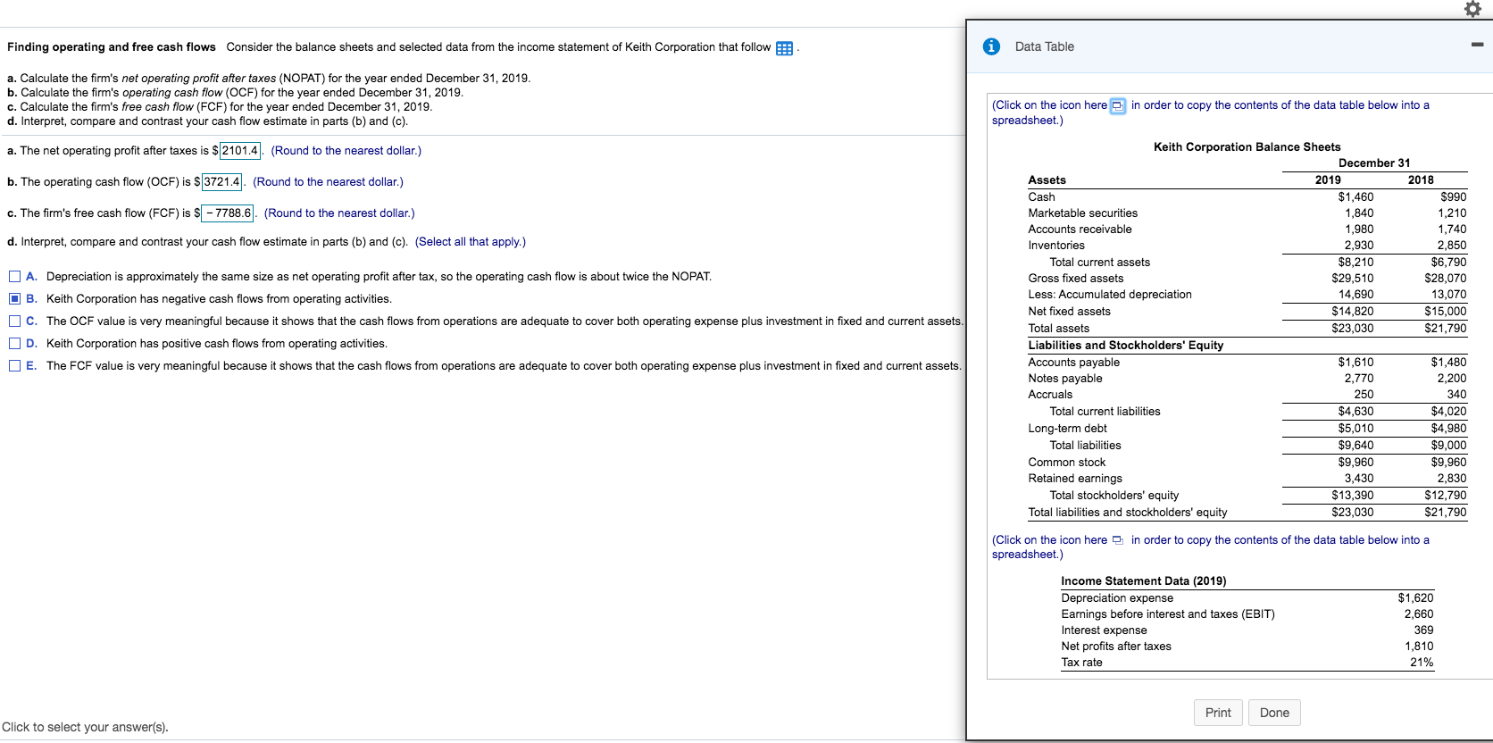Click the 2019 Cash value $1,460
This screenshot has width=1493, height=743.
coord(1355,197)
